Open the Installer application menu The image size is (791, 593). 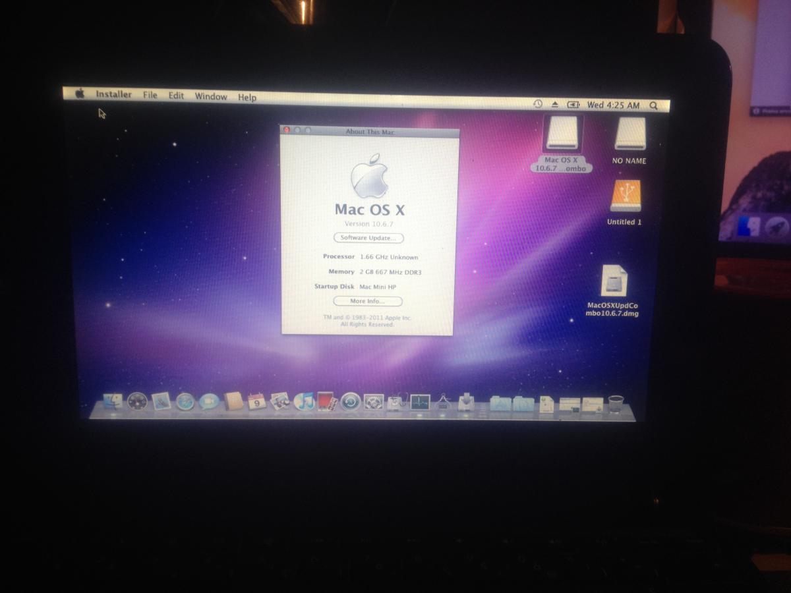tap(113, 94)
